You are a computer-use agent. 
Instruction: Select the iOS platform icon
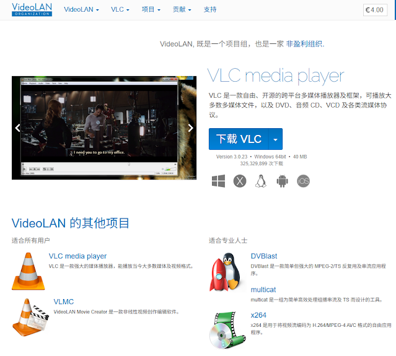303,181
